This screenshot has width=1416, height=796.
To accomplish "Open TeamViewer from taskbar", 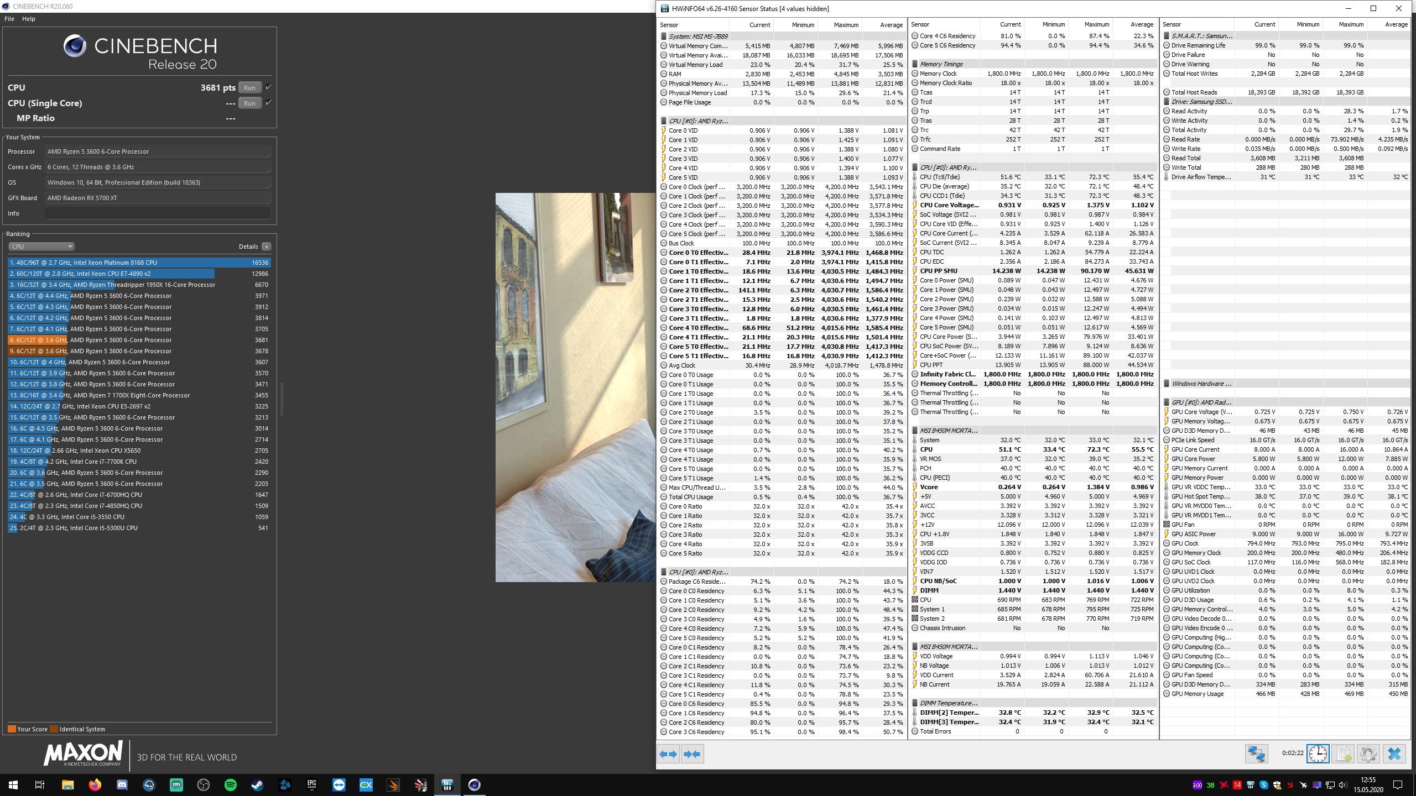I will pos(339,784).
